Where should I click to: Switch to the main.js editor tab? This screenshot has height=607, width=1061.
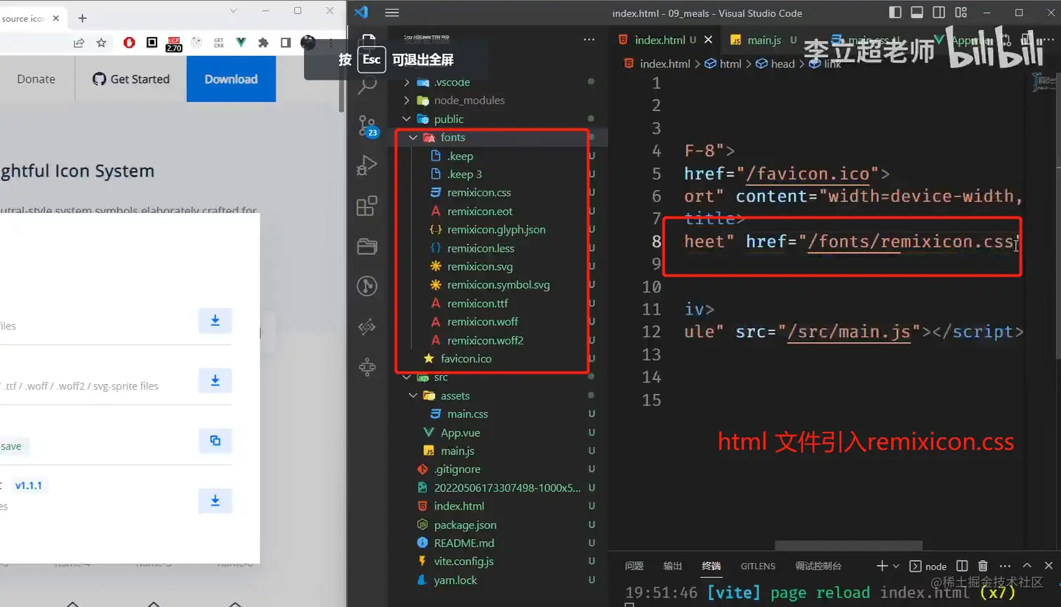coord(763,40)
